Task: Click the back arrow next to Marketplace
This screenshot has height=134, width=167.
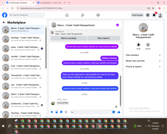Action: click(x=4, y=22)
